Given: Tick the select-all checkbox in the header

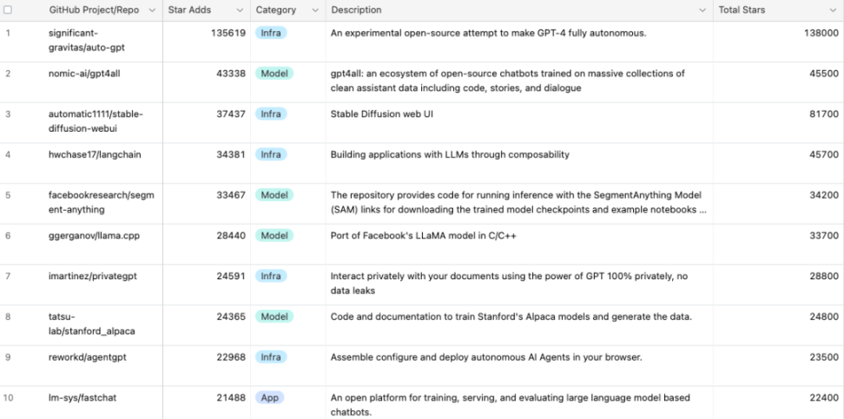Looking at the screenshot, I should pos(8,10).
